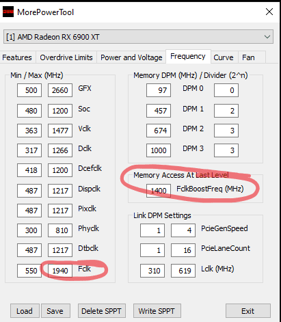Click the Fclk max field showing 1940
The width and height of the screenshot is (281, 322).
tap(60, 271)
